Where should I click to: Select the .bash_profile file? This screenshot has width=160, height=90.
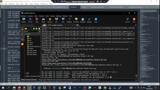32,50
